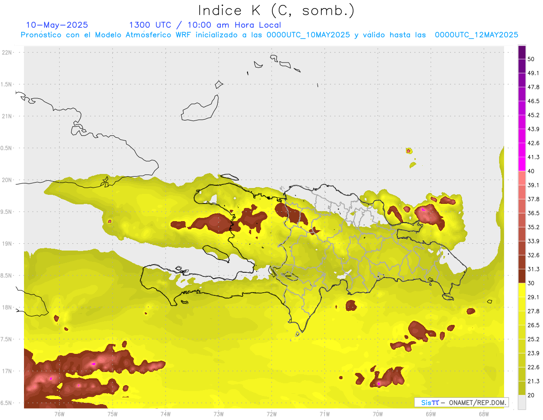Click the "76W" longitude label

tap(59, 414)
